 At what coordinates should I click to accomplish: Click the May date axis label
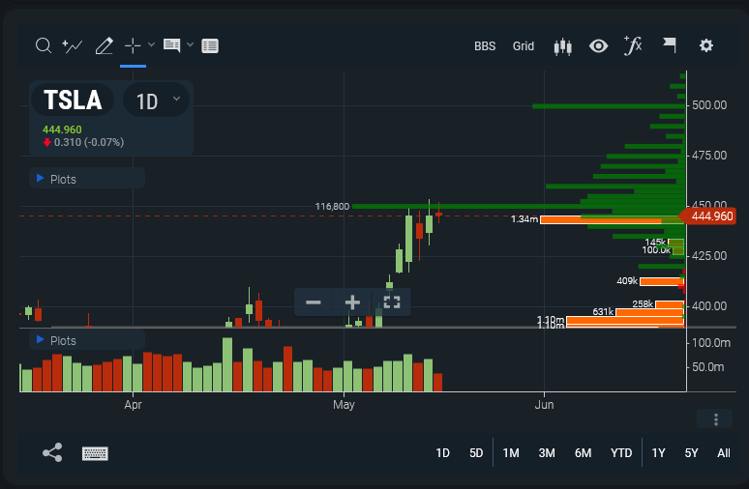(344, 405)
